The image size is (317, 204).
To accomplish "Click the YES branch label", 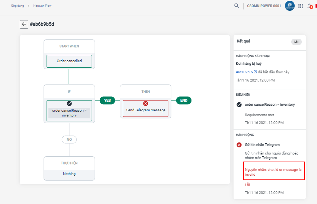I will point(107,100).
